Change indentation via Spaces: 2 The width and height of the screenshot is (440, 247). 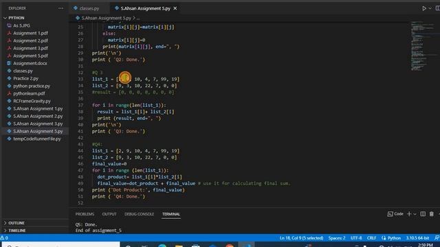pyautogui.click(x=337, y=238)
